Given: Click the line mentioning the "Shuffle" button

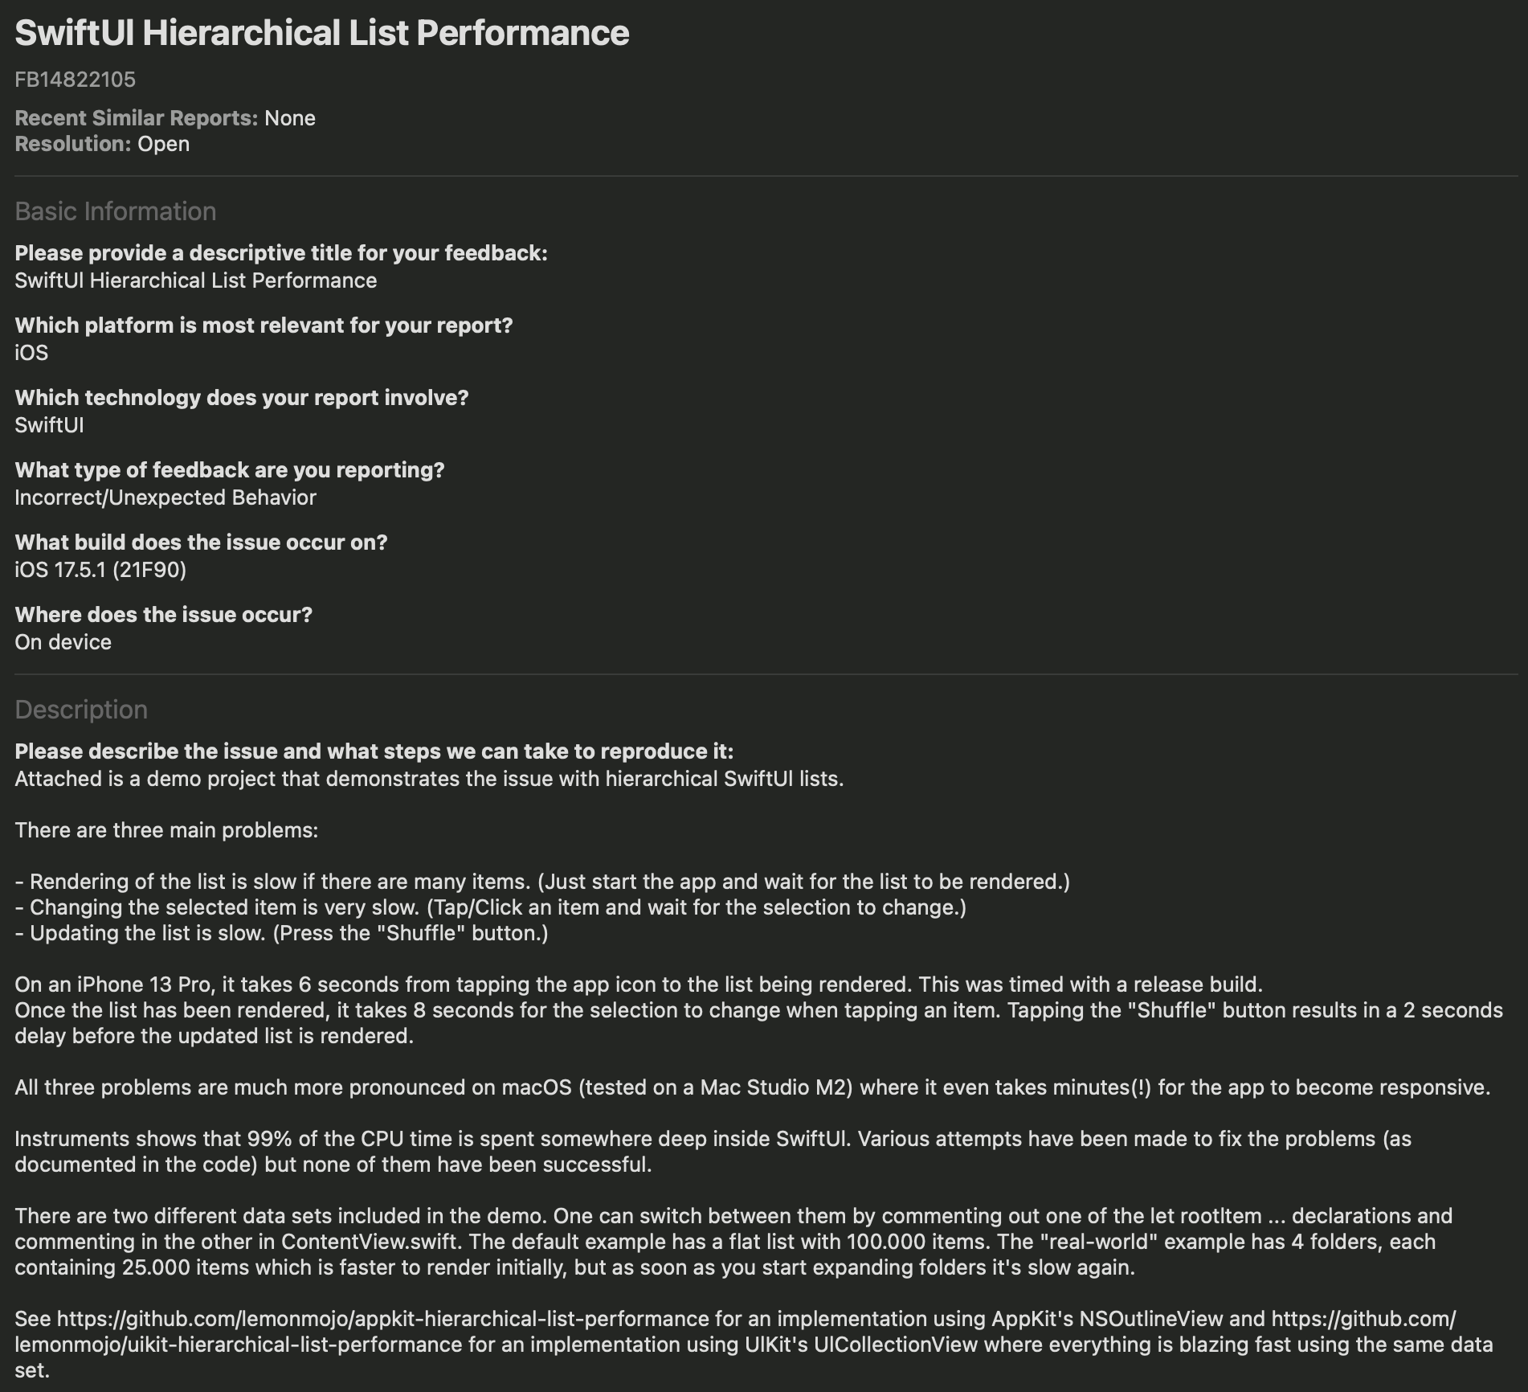Looking at the screenshot, I should coord(281,933).
